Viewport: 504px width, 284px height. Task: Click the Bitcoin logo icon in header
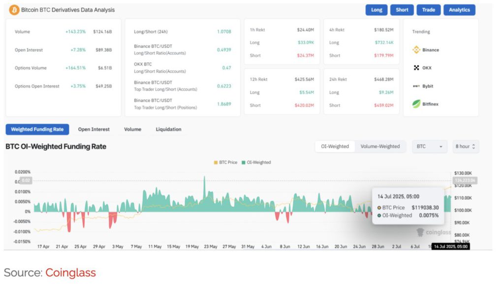(x=14, y=10)
